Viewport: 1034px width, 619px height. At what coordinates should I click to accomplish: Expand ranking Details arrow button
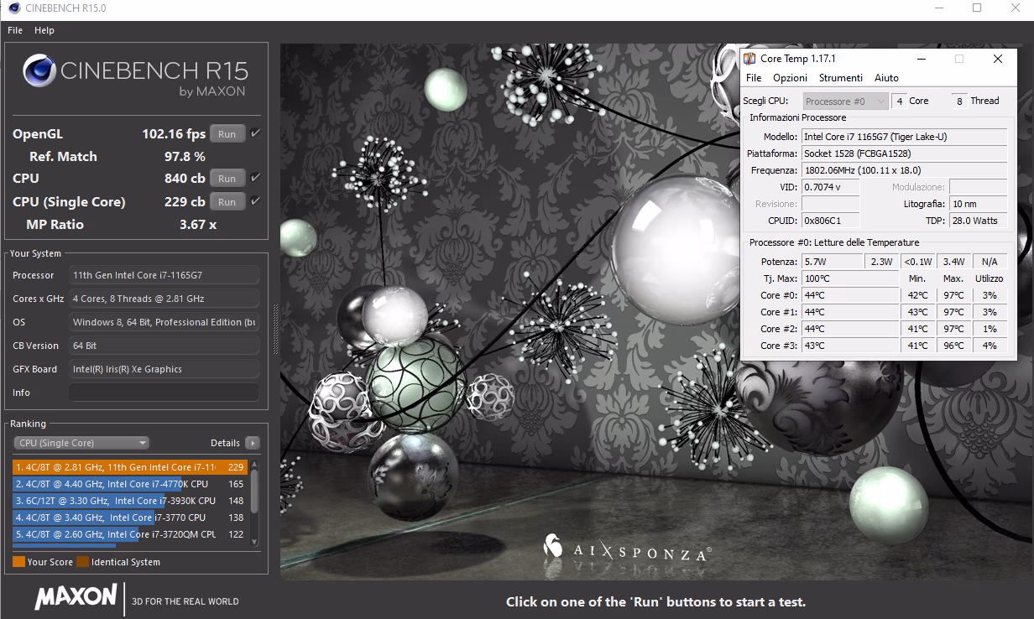click(x=253, y=443)
